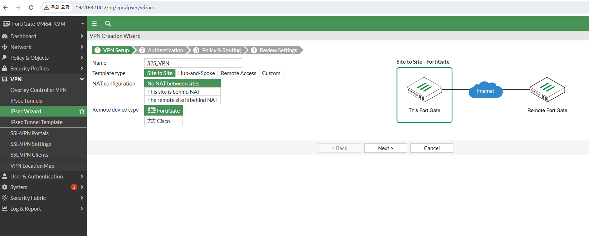
Task: Open SSL-VPN Clients menu item
Action: pyautogui.click(x=29, y=154)
